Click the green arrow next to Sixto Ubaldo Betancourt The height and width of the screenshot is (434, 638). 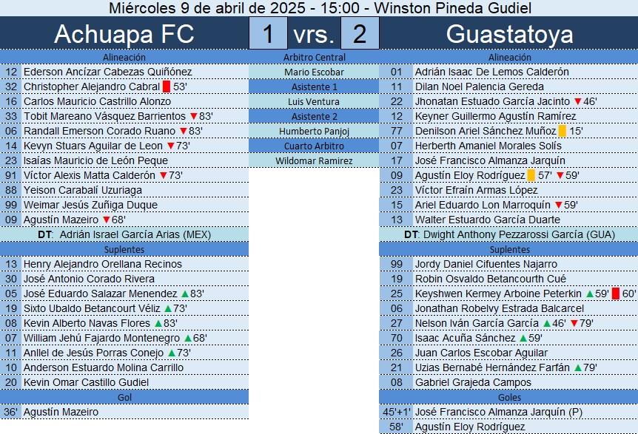167,308
